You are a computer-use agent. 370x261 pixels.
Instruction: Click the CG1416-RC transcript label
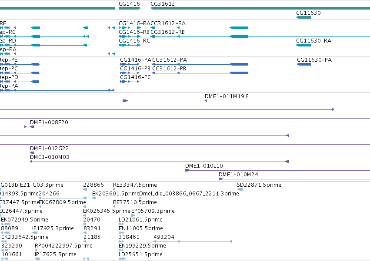coord(134,41)
